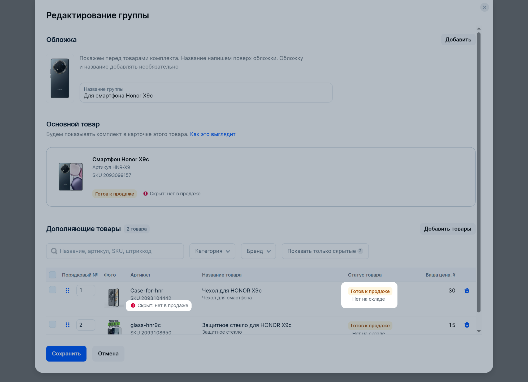Click the dialog vertical scrollbar thumb
Screen dimensions: 528x382
pos(479,172)
